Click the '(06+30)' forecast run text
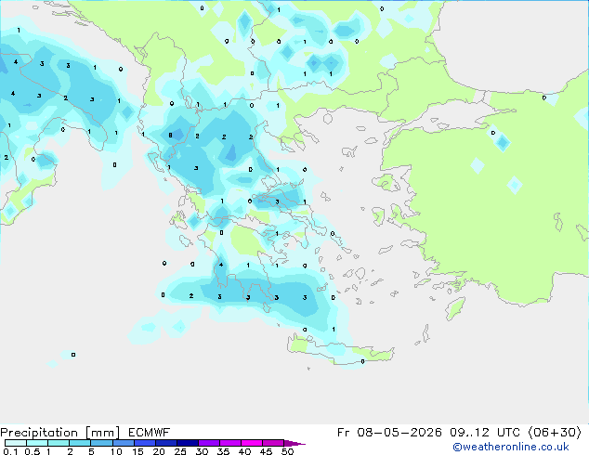This screenshot has height=455, width=589. point(555,433)
